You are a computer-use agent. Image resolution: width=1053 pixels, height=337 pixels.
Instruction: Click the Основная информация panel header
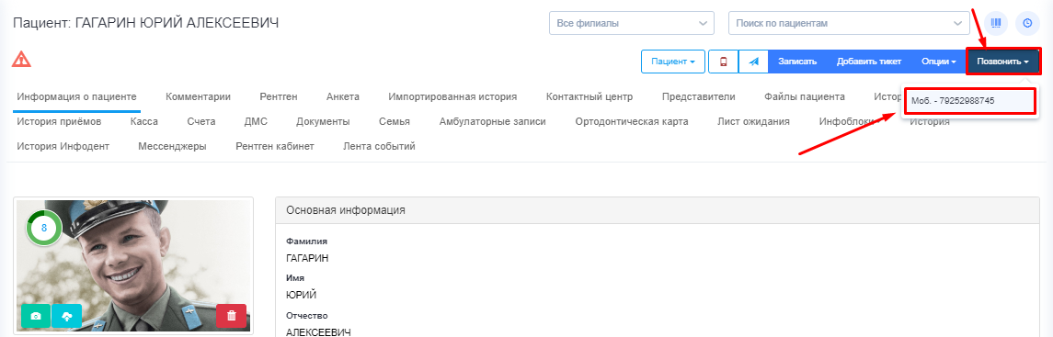click(x=658, y=210)
